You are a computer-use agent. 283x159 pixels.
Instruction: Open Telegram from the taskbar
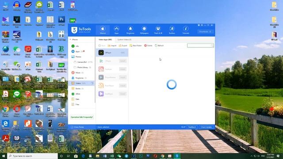126,156
